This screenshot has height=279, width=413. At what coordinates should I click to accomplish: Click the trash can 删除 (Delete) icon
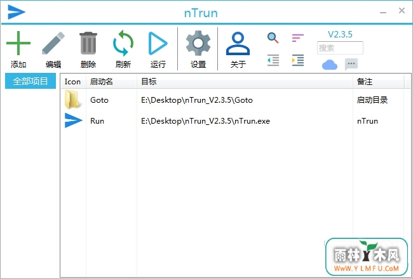pyautogui.click(x=88, y=43)
